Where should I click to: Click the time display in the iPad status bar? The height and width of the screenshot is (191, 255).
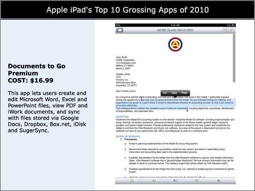(175, 25)
